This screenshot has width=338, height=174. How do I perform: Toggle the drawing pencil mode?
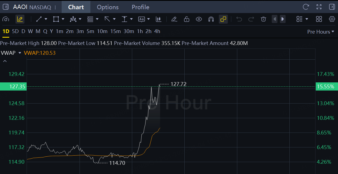(x=20, y=19)
